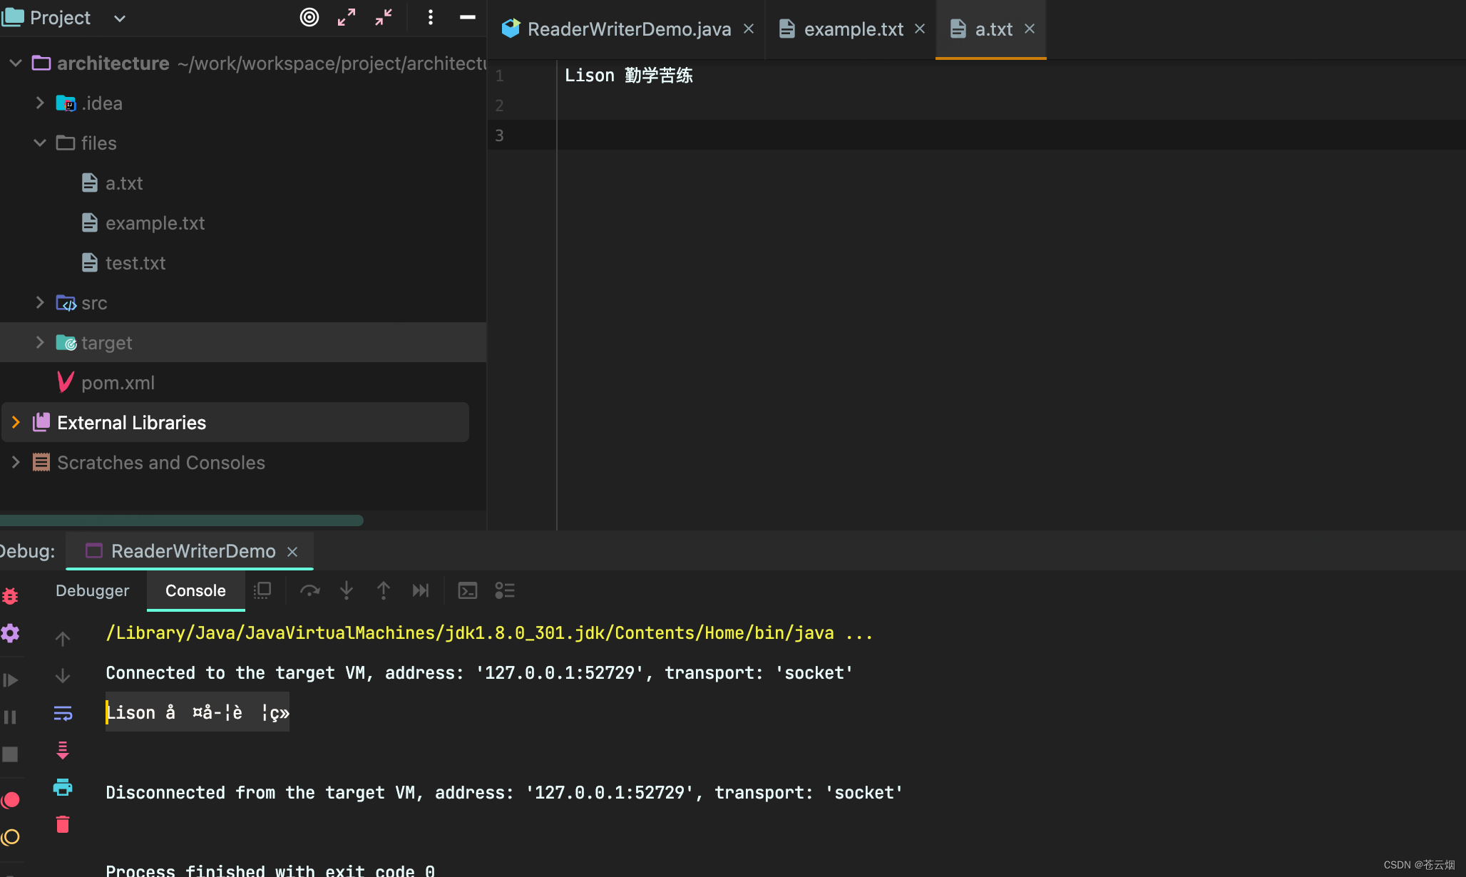Click the Pause Program icon
Viewport: 1466px width, 877px height.
[x=10, y=717]
